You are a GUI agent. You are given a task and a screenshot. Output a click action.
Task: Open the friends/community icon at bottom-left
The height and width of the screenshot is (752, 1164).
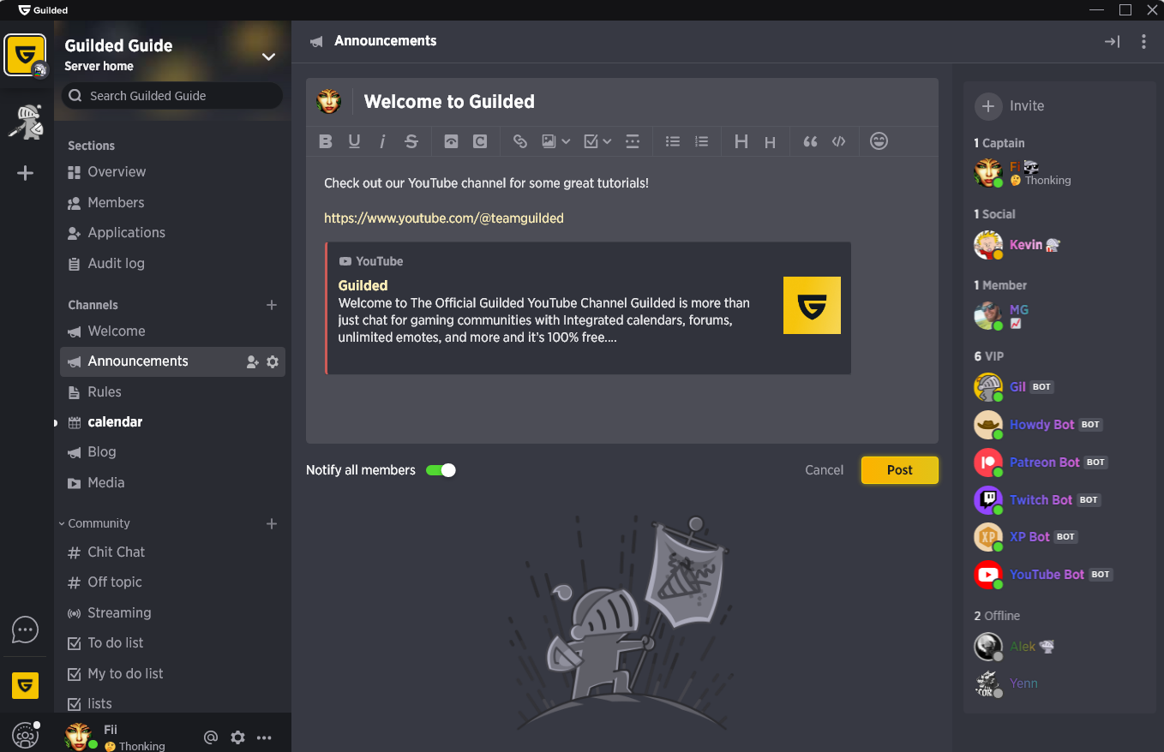point(25,736)
